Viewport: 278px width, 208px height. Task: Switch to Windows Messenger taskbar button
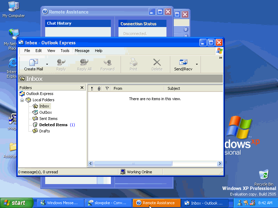click(60, 203)
